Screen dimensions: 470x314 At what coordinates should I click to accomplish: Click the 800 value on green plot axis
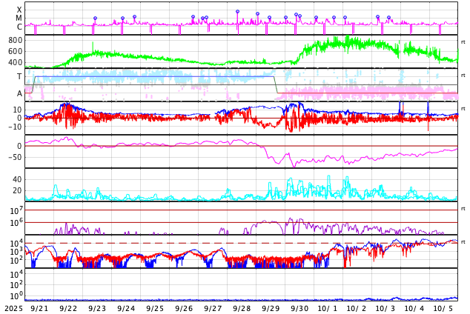click(15, 40)
